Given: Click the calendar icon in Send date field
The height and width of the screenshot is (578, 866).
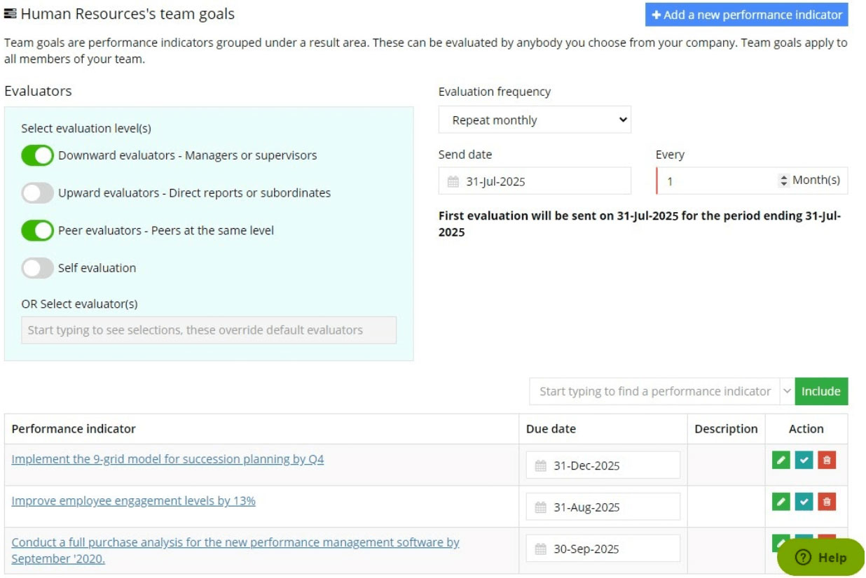Looking at the screenshot, I should pyautogui.click(x=453, y=182).
